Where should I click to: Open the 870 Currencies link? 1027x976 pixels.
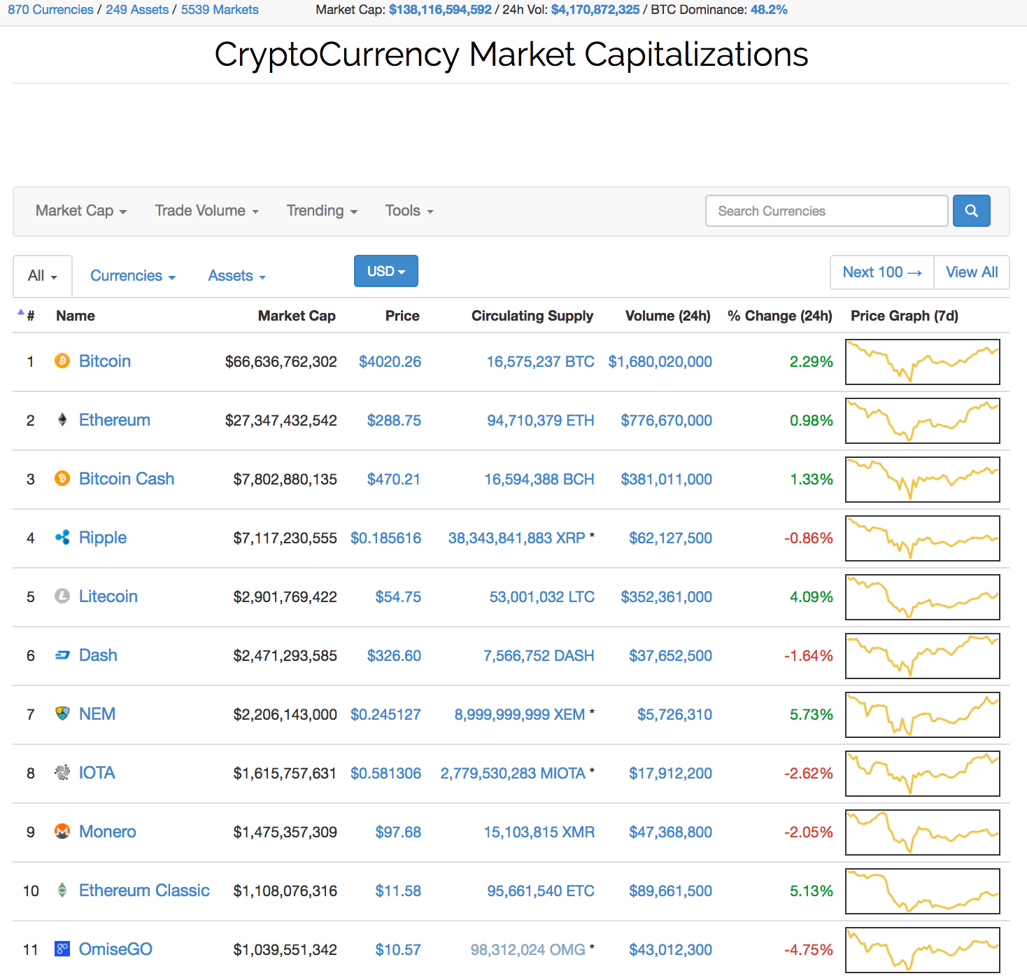[50, 10]
